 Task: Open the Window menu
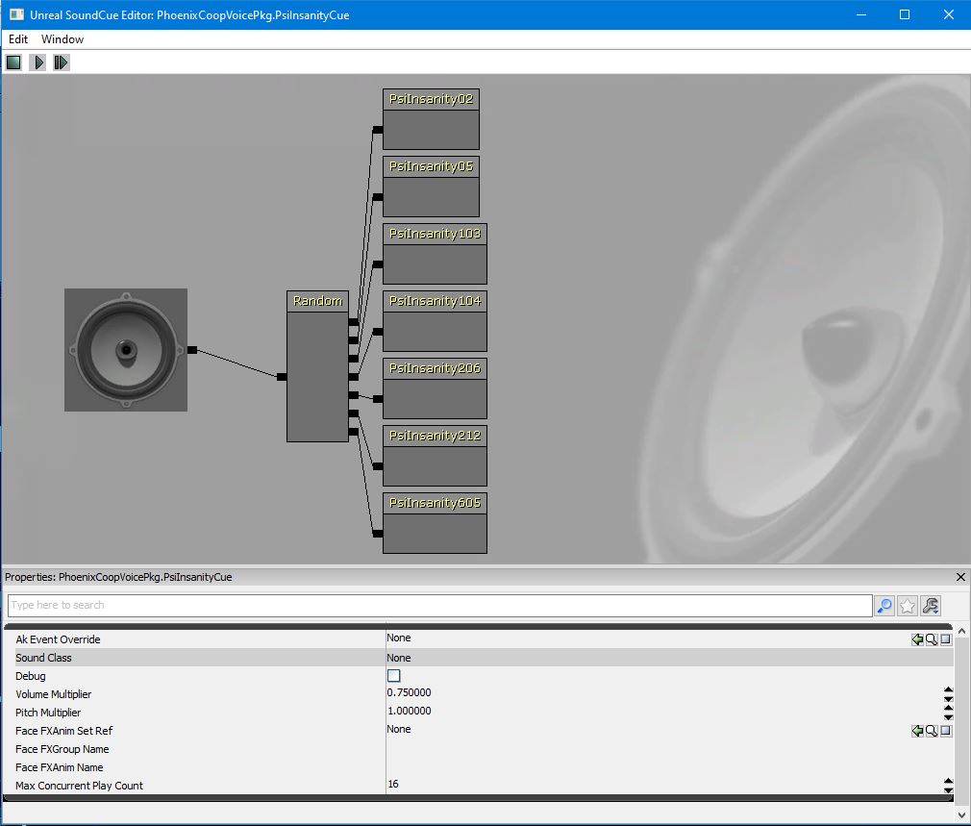point(62,39)
